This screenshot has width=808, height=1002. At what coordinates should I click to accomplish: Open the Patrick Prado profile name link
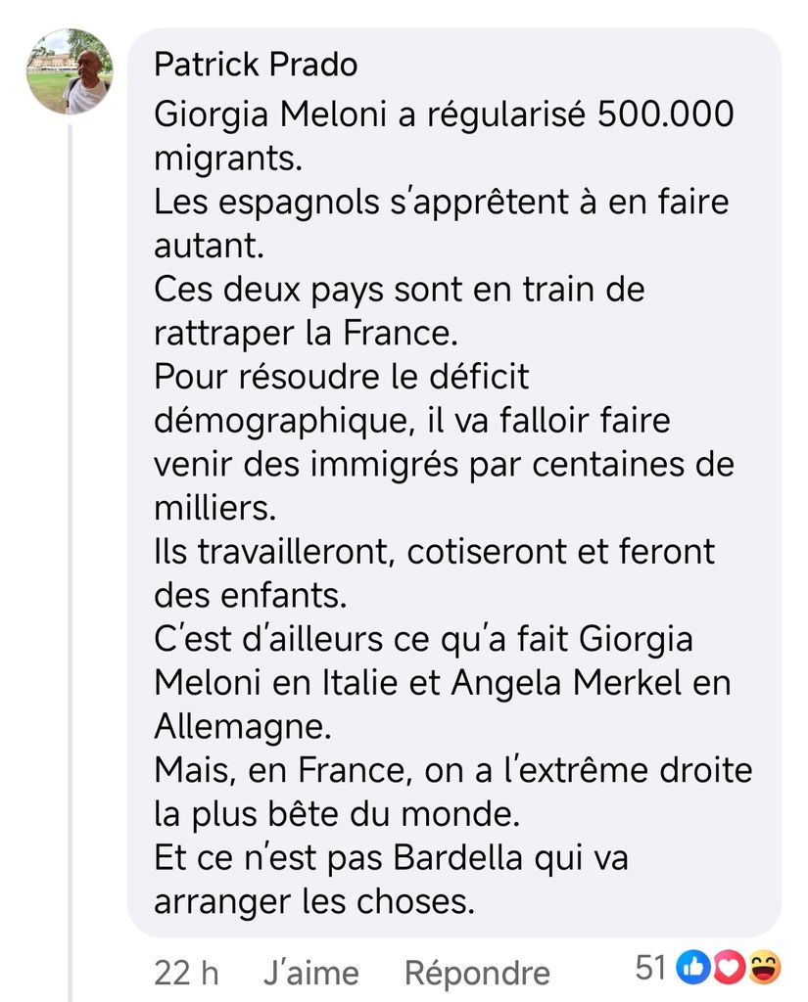(x=256, y=65)
